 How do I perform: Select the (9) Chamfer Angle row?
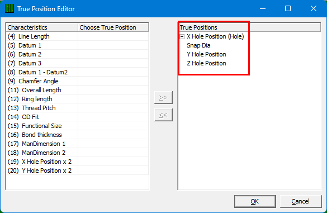(77, 82)
